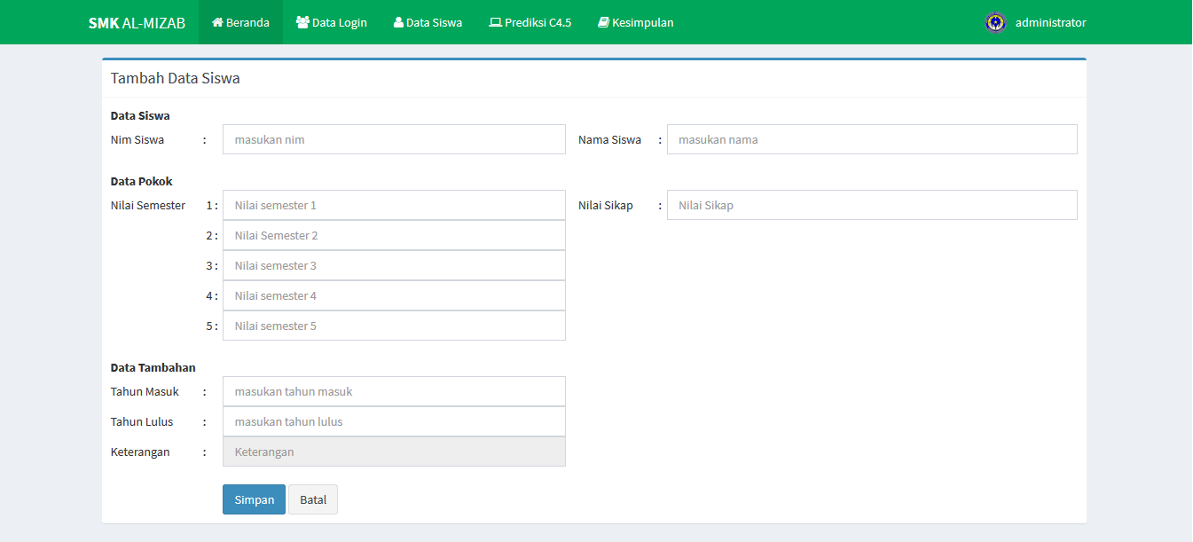Click the administrator avatar logo
This screenshot has width=1193, height=542.
(996, 22)
